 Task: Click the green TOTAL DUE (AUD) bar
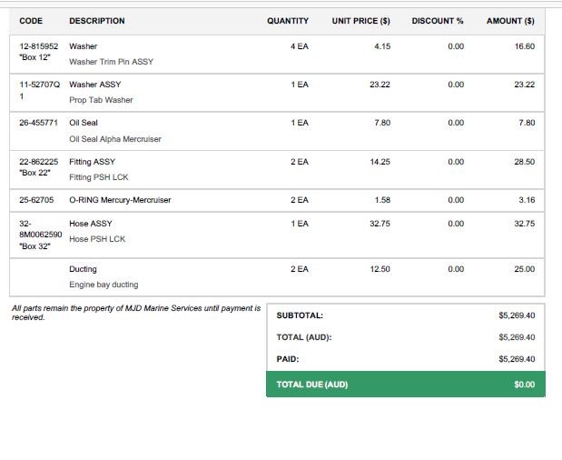(406, 385)
